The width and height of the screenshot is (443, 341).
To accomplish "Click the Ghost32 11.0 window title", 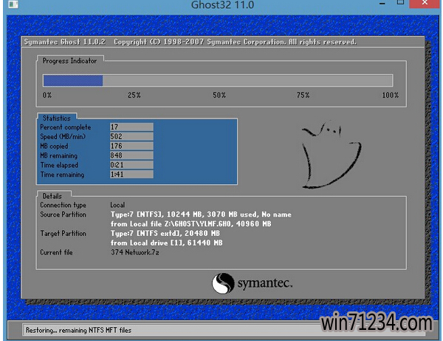I will pyautogui.click(x=222, y=7).
